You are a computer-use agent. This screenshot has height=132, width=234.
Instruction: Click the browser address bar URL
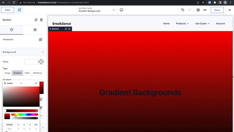tap(63, 3)
